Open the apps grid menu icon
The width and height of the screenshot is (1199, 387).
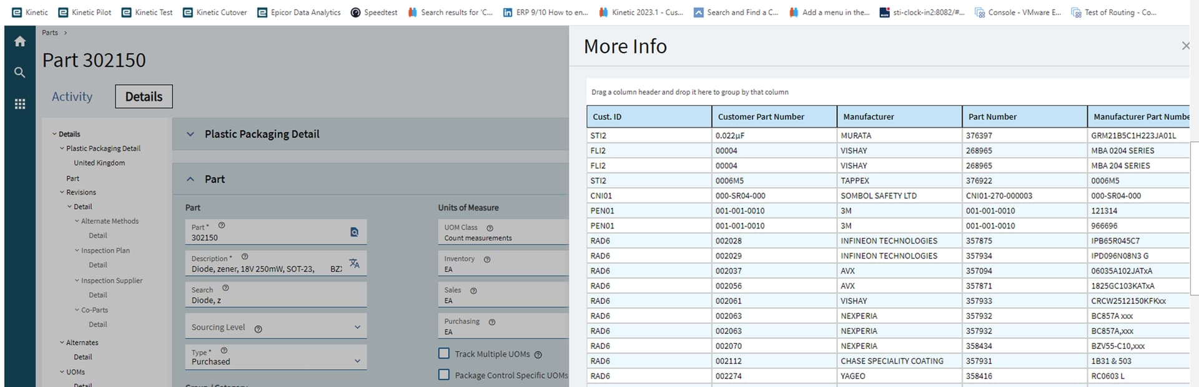[x=20, y=104]
